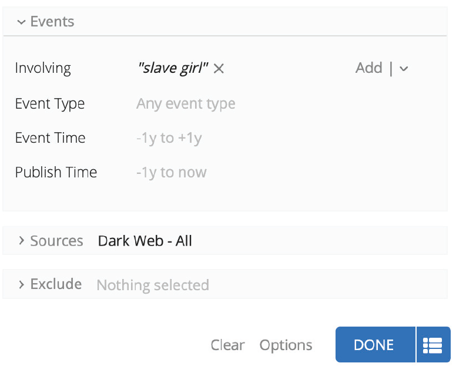Select the "Any event type" field
The height and width of the screenshot is (373, 456).
186,104
